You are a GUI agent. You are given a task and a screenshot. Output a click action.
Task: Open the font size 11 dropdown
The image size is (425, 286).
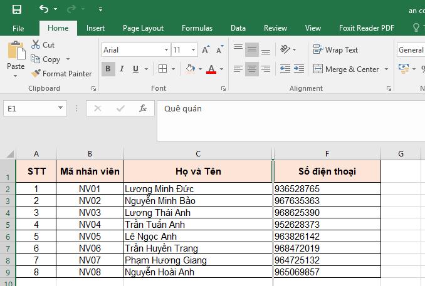[193, 50]
